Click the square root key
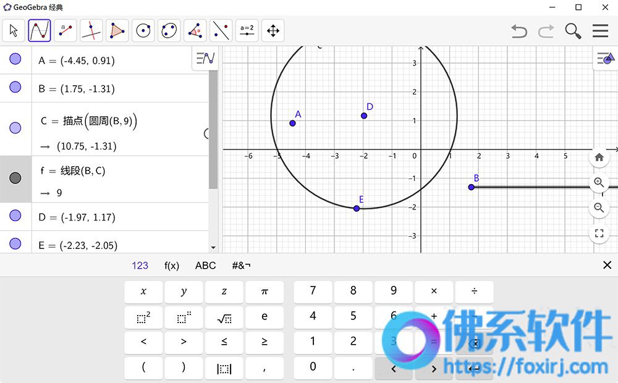This screenshot has width=618, height=383. [224, 317]
